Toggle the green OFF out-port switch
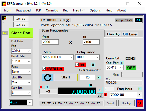The height and width of the screenshot is (111, 146). 131,68
